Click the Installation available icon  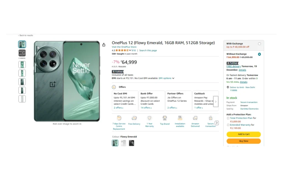(180, 118)
